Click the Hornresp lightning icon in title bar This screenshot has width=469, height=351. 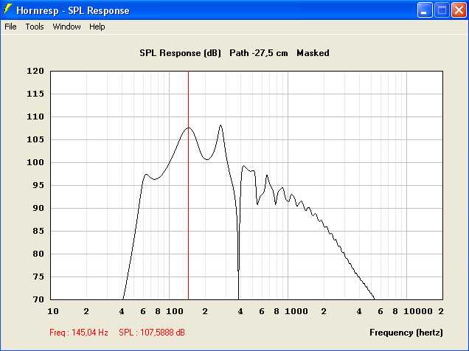[9, 10]
